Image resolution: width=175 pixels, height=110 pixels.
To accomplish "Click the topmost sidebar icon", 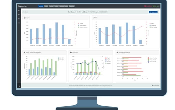I will point(19,10).
